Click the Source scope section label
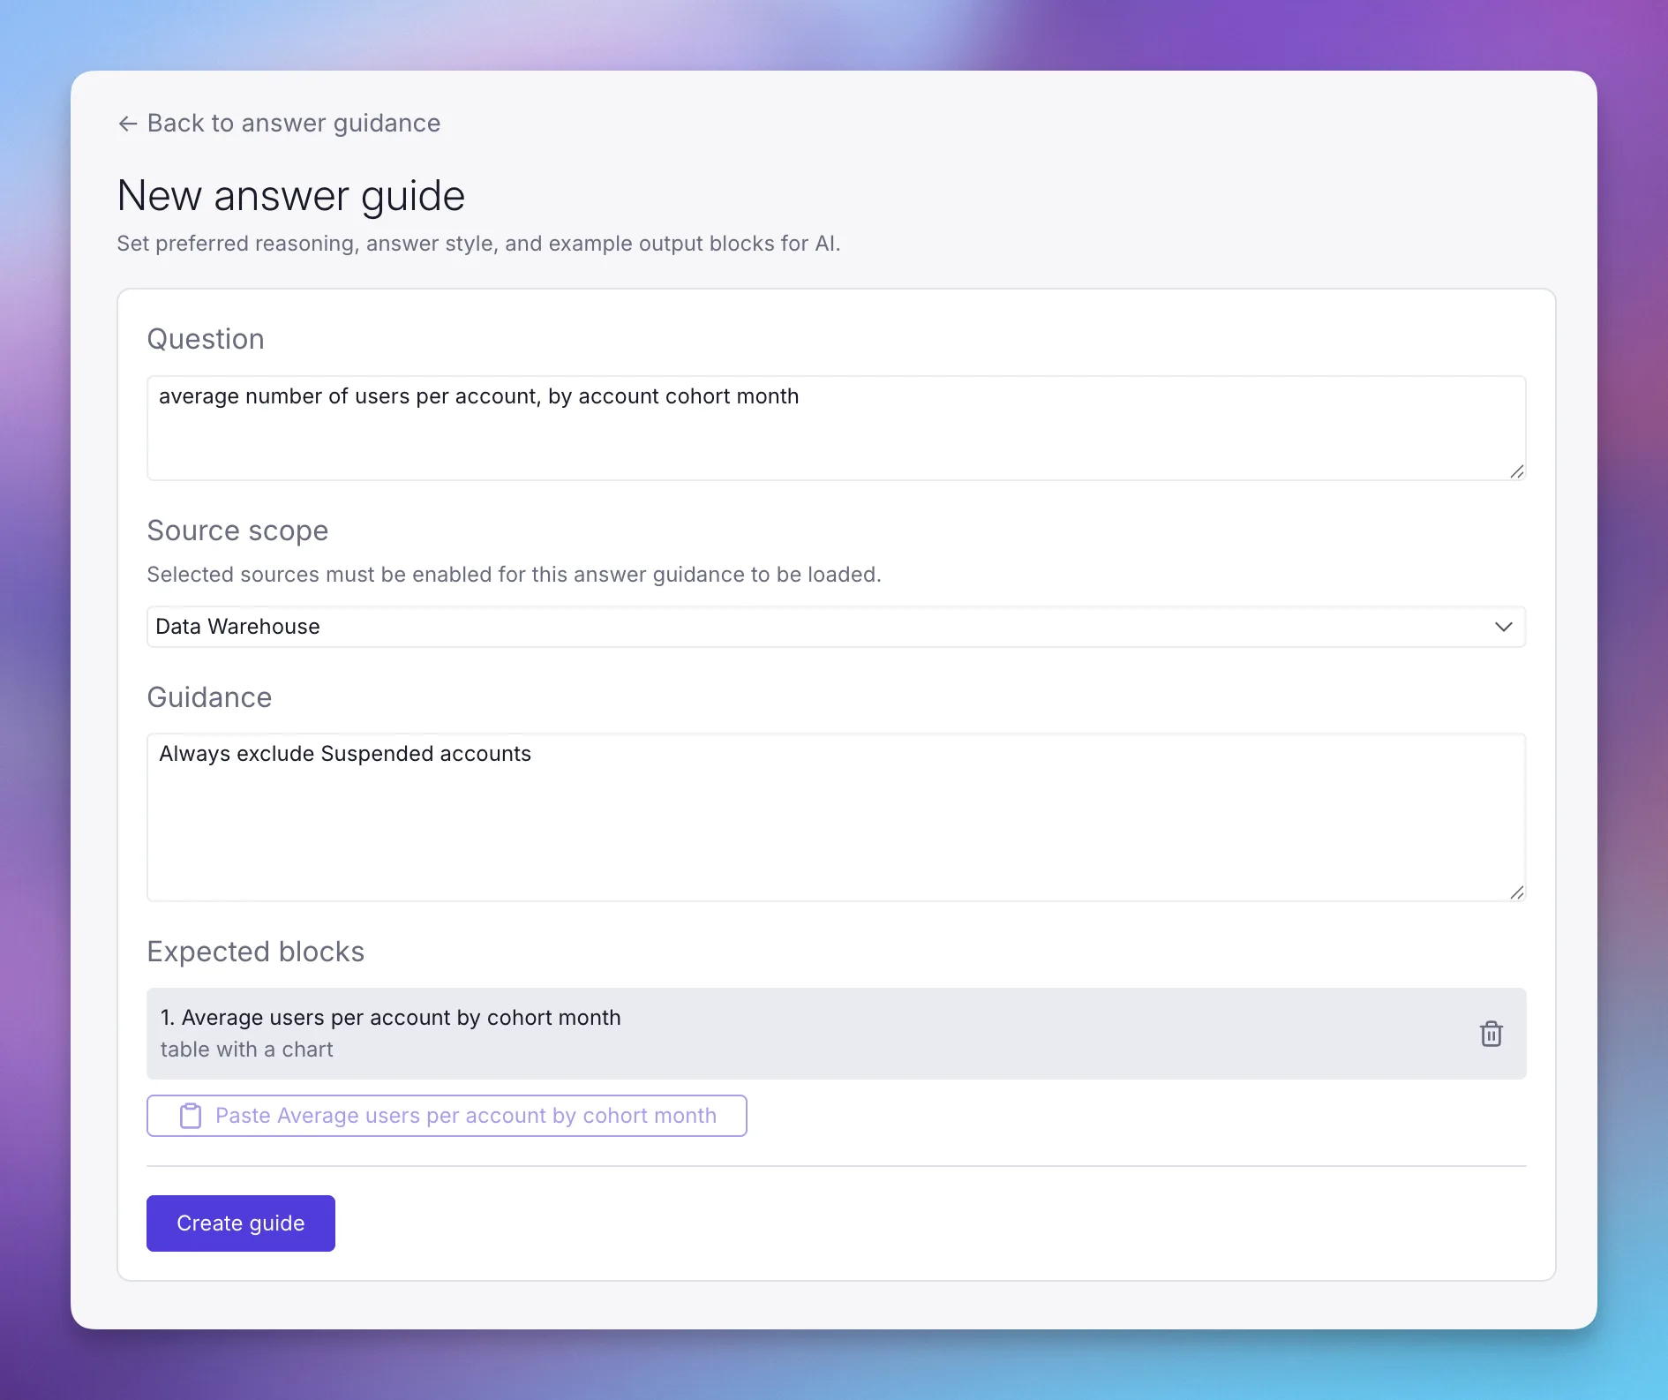 click(x=237, y=531)
